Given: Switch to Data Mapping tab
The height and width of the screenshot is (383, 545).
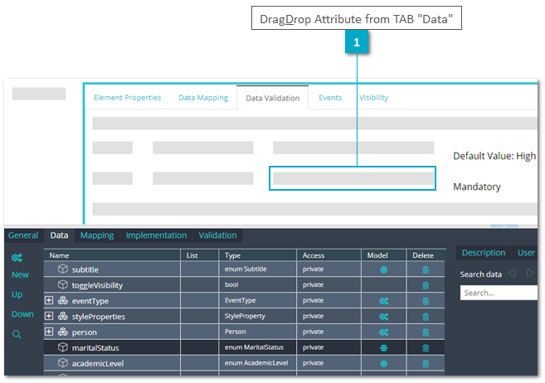Looking at the screenshot, I should tap(203, 98).
